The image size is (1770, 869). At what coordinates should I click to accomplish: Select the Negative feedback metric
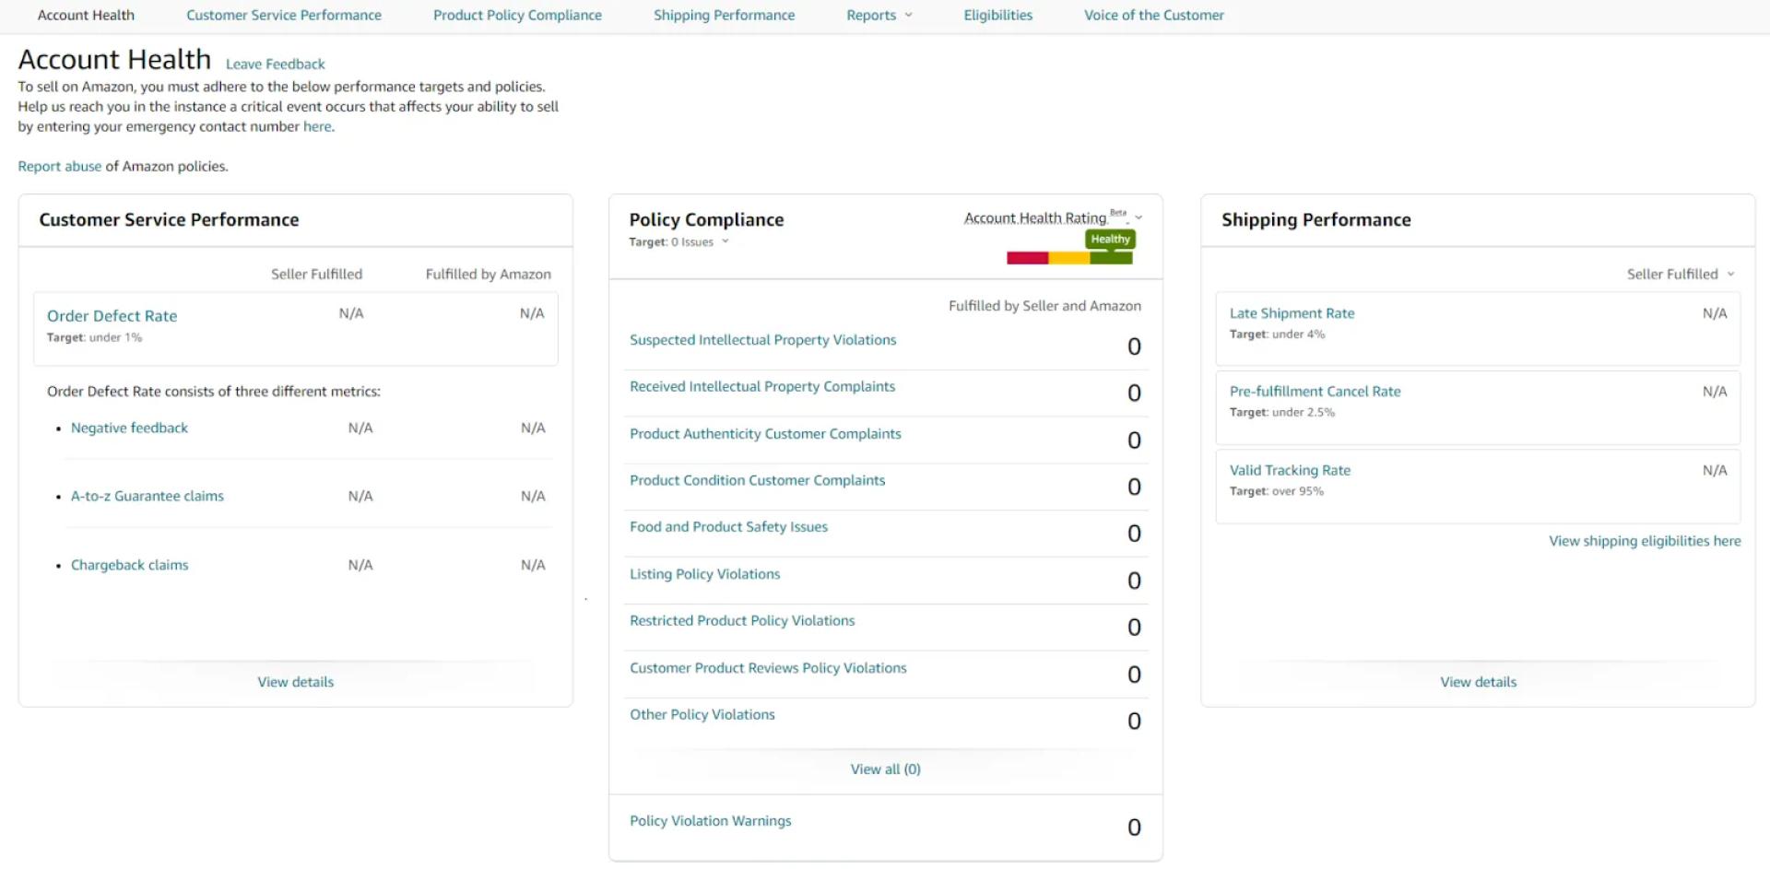click(129, 428)
